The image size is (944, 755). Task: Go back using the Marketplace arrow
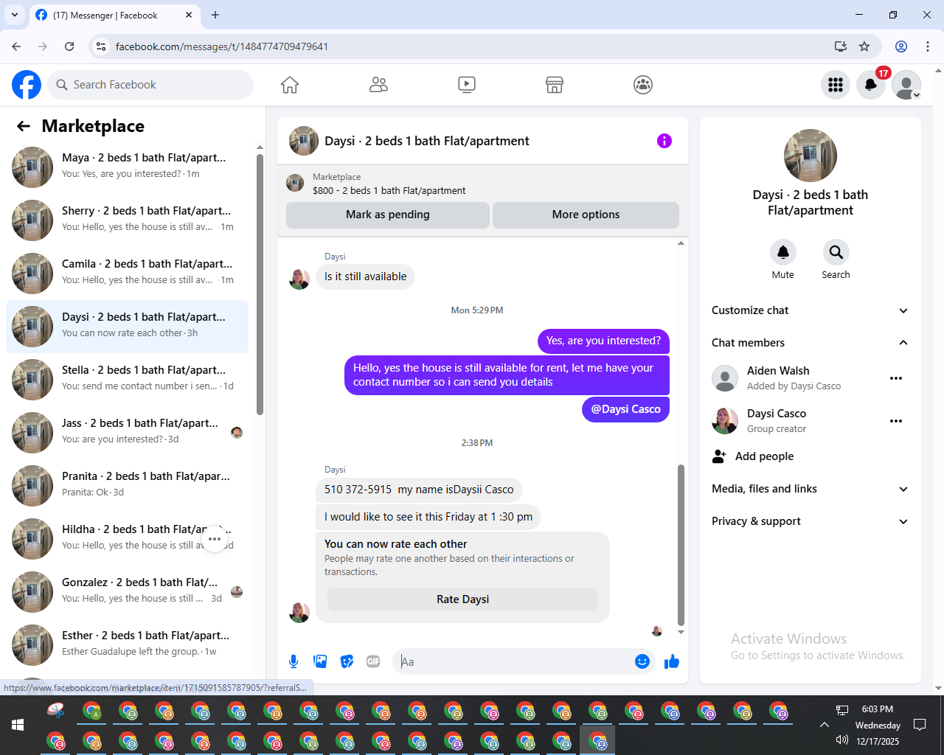tap(24, 126)
